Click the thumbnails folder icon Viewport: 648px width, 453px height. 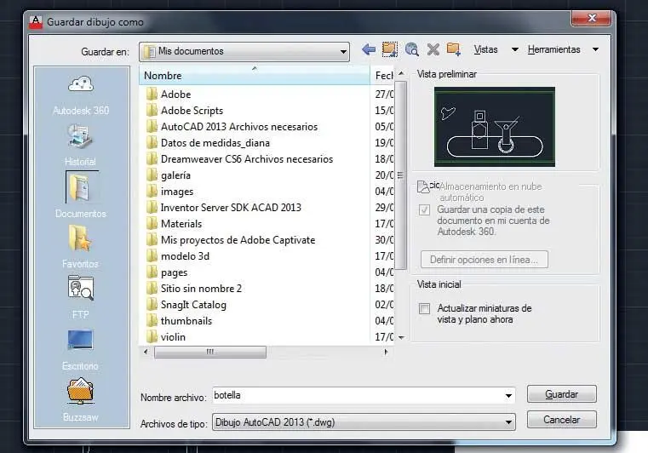click(152, 321)
